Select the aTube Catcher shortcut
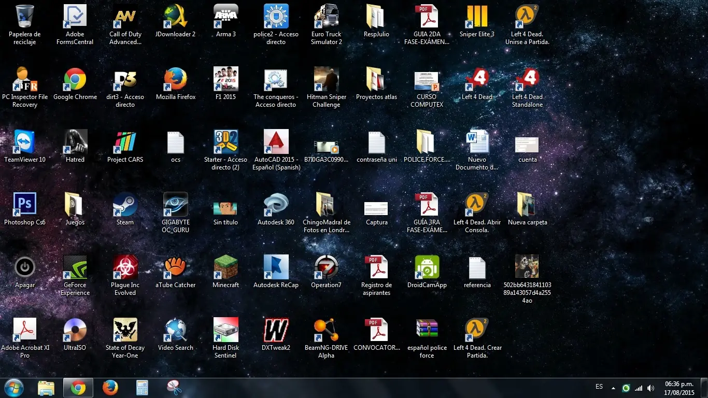 coord(176,267)
